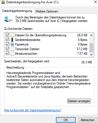Click the Übermittlungsoptimierung file icon
This screenshot has height=123, width=98.
(12, 35)
